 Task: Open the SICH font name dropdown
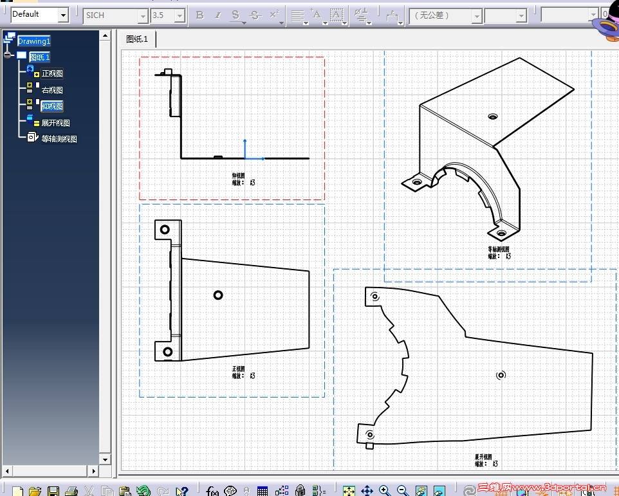pyautogui.click(x=143, y=16)
